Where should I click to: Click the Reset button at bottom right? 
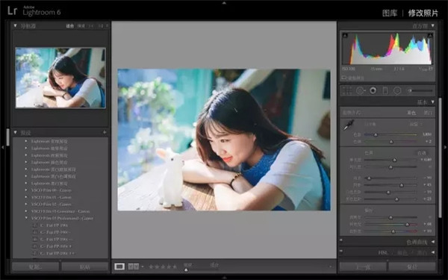click(412, 267)
